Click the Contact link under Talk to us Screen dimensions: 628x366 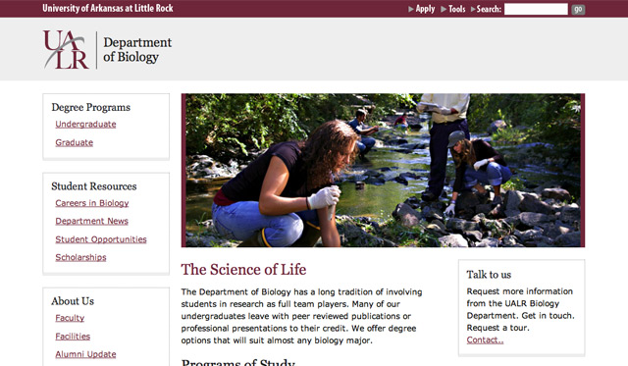[485, 340]
